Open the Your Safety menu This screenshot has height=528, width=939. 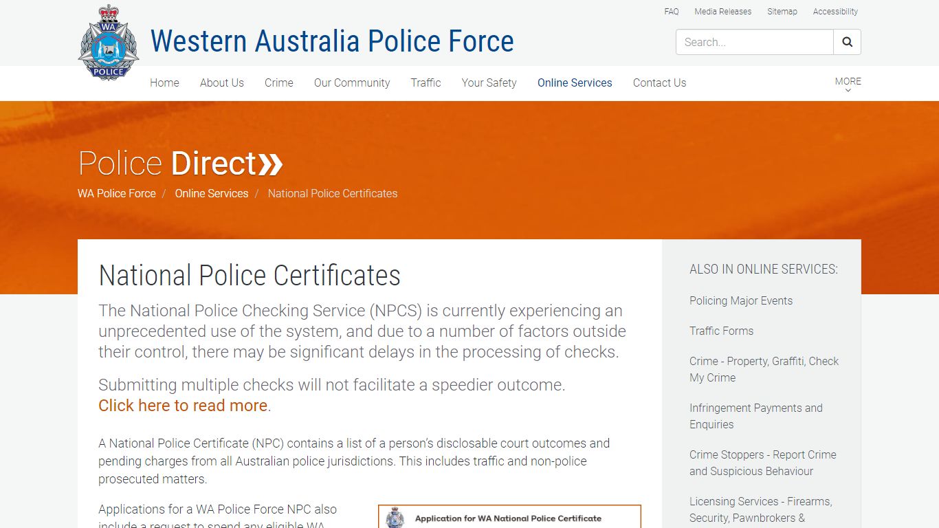(x=489, y=82)
